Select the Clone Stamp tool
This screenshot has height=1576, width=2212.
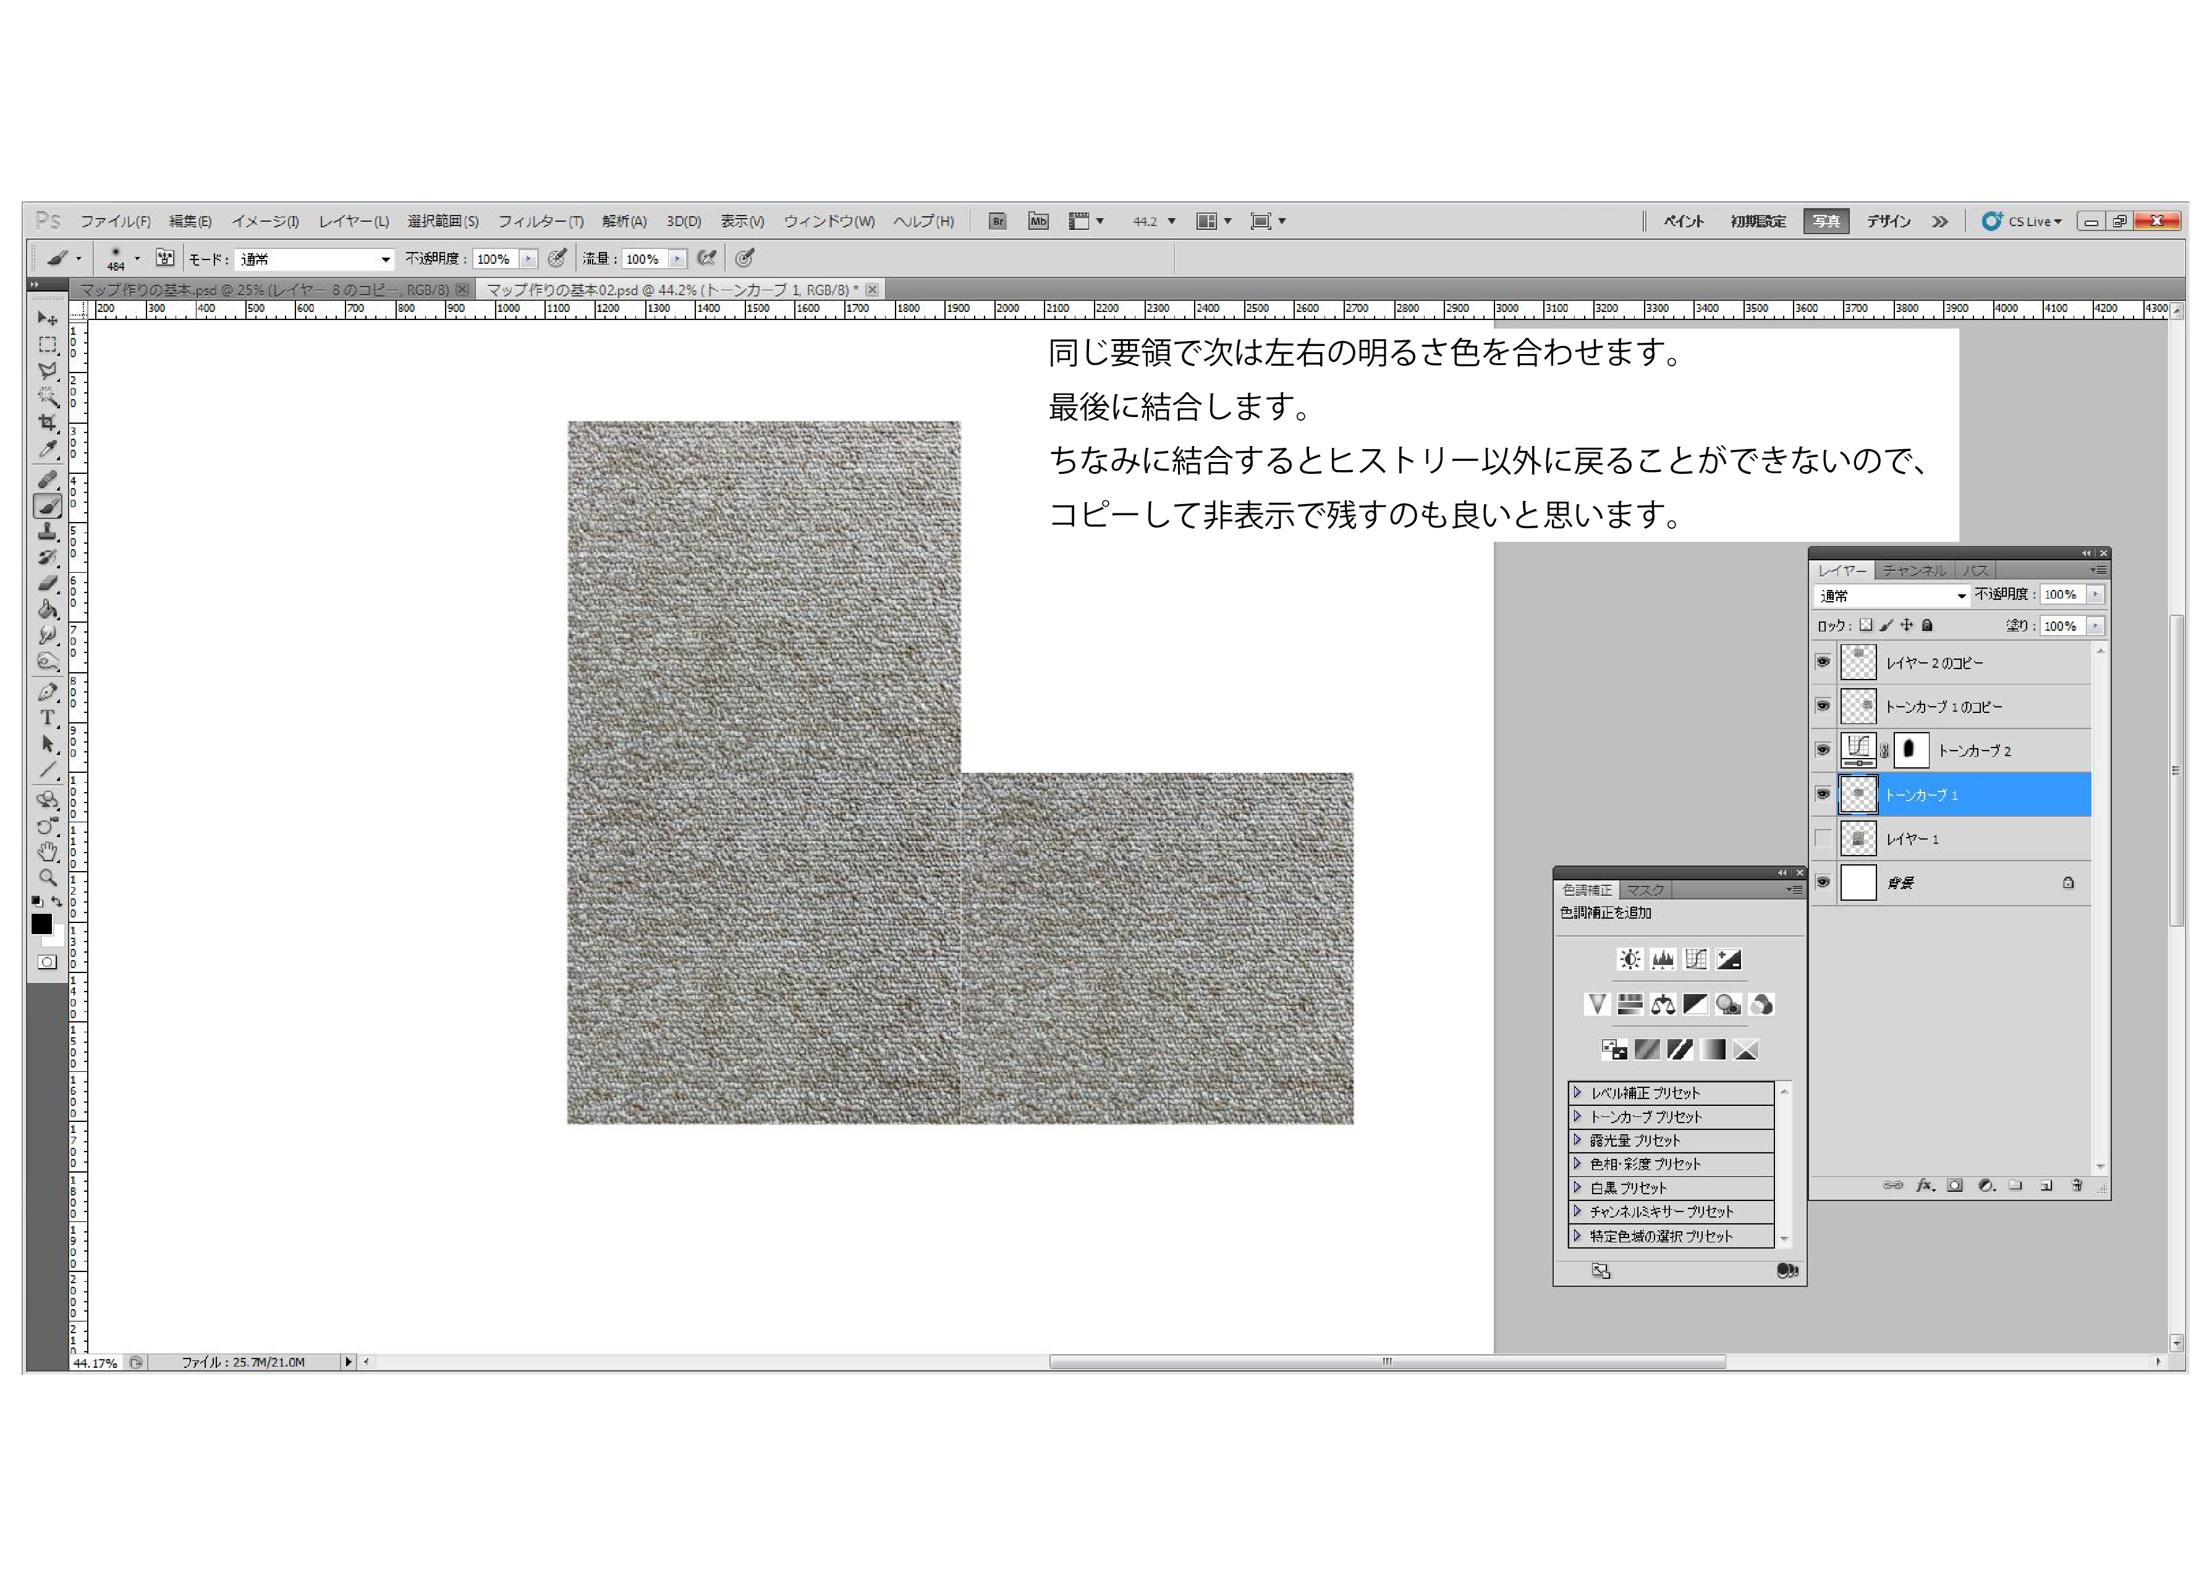(46, 531)
